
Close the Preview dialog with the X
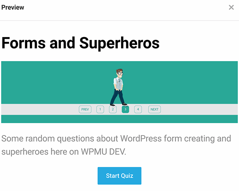point(231,8)
